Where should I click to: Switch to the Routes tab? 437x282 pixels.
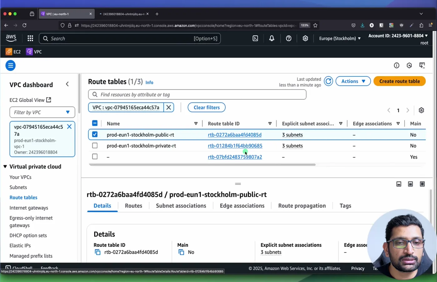coord(134,206)
